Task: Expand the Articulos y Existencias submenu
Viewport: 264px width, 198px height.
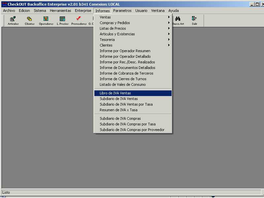Action: click(133, 34)
